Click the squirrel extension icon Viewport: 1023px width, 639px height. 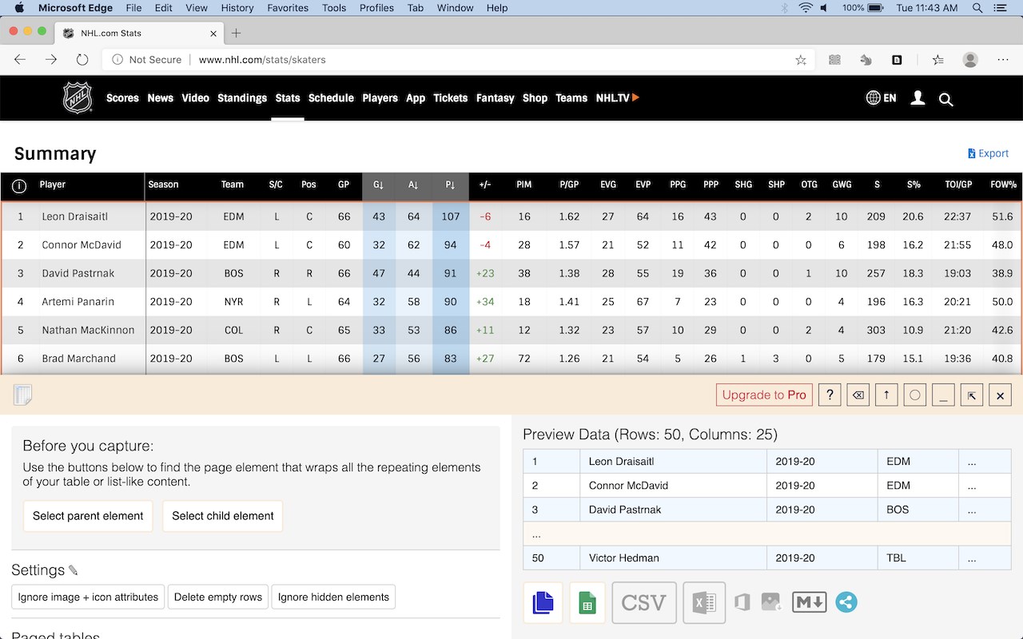coord(866,60)
